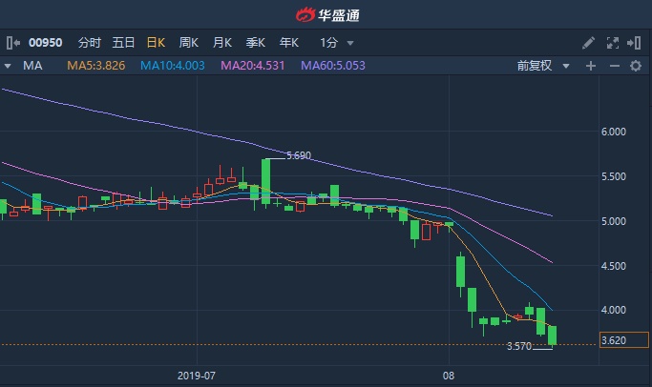Click the 2019-07 date axis label
652x387 pixels.
[x=197, y=376]
